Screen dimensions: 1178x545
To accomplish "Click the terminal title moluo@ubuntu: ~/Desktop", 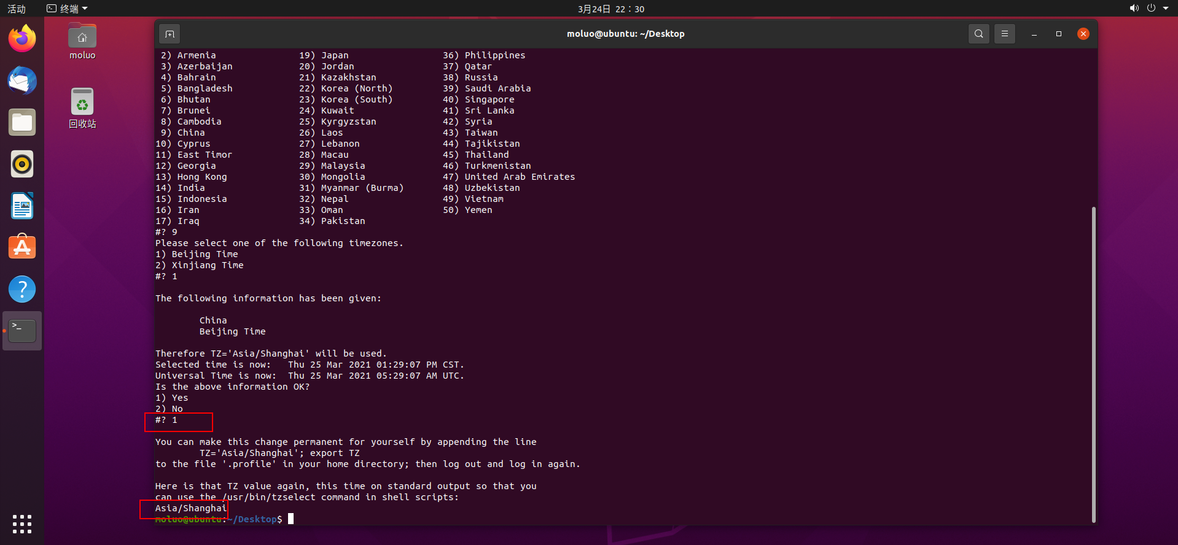I will click(x=625, y=34).
